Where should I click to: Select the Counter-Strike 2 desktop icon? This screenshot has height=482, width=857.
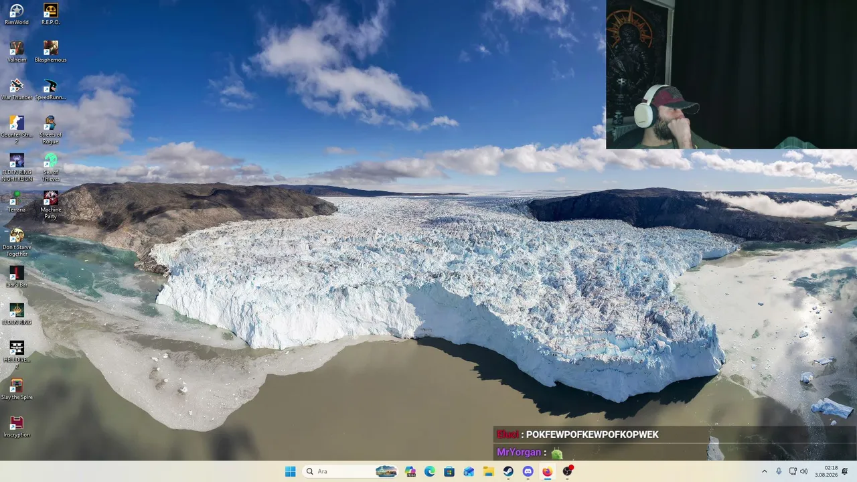[17, 130]
